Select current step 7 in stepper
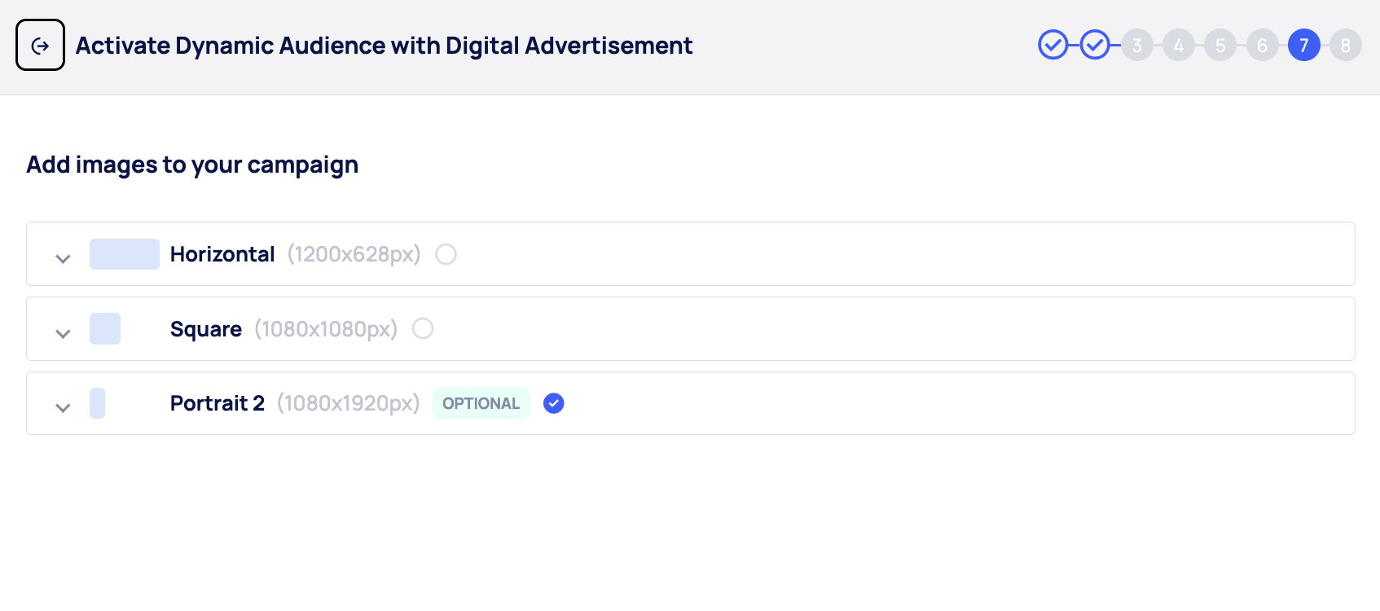1380x611 pixels. click(1303, 46)
